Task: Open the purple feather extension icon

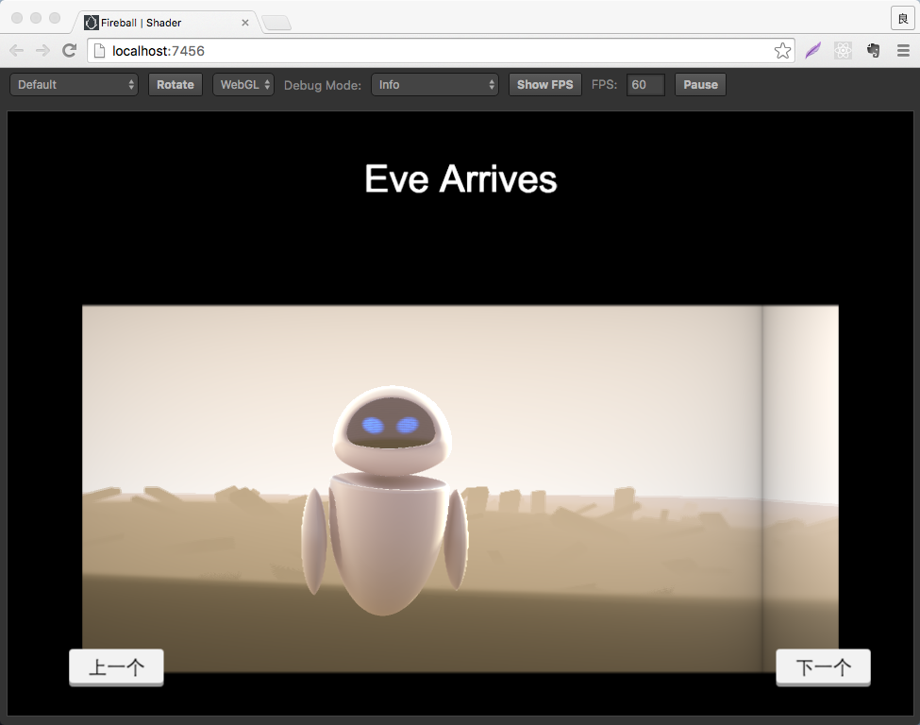Action: tap(812, 50)
